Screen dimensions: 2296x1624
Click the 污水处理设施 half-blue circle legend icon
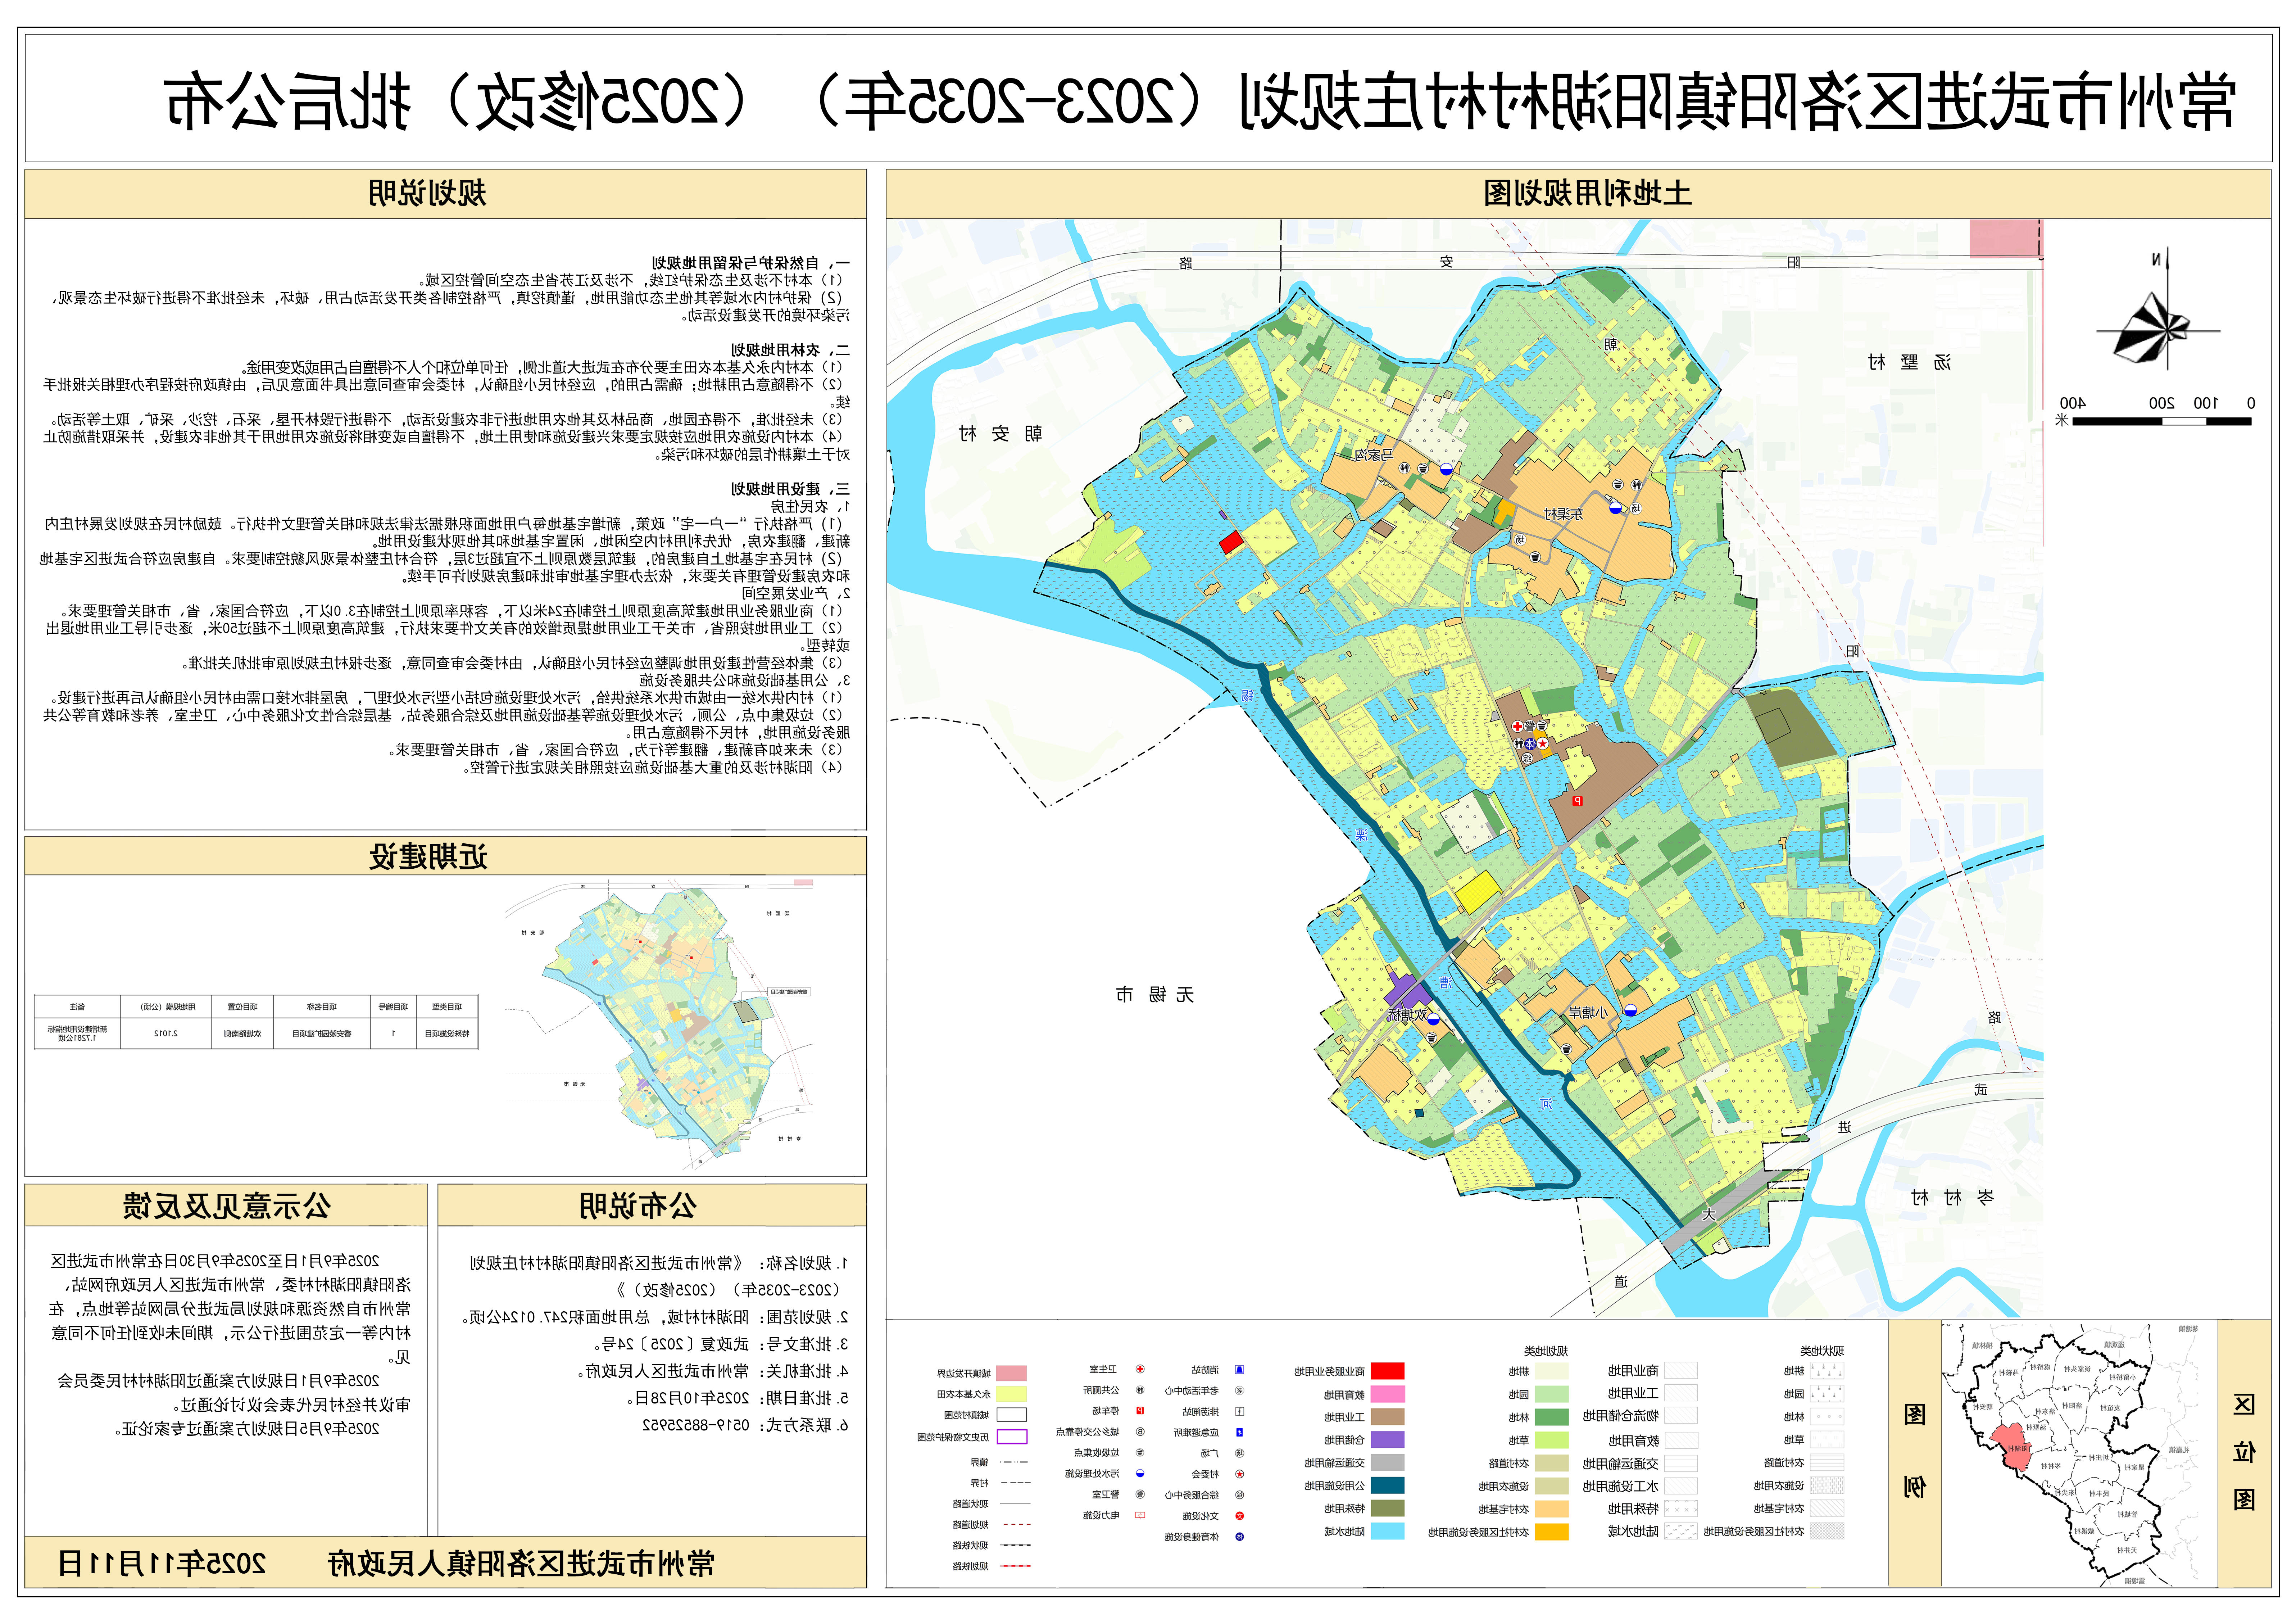1140,1473
